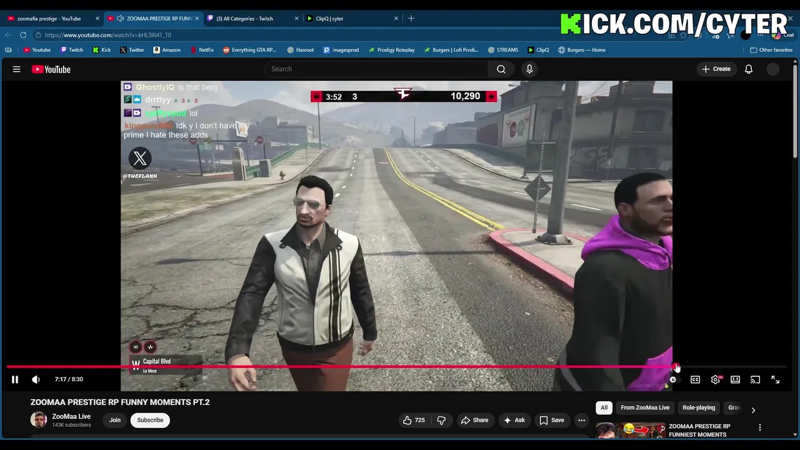Open the Youtube bookmark
Image resolution: width=800 pixels, height=450 pixels.
coord(37,50)
